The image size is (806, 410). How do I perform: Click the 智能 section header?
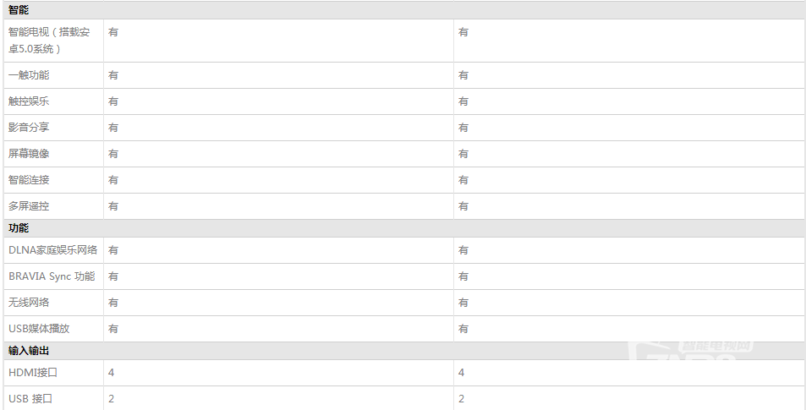point(19,10)
